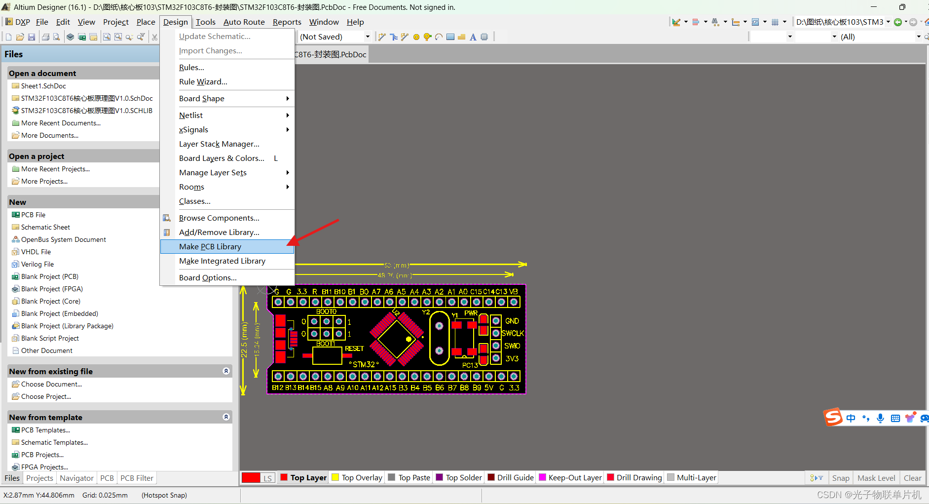Screen dimensions: 929x504
Task: Switch to Keep-Out Layer tab
Action: click(570, 478)
